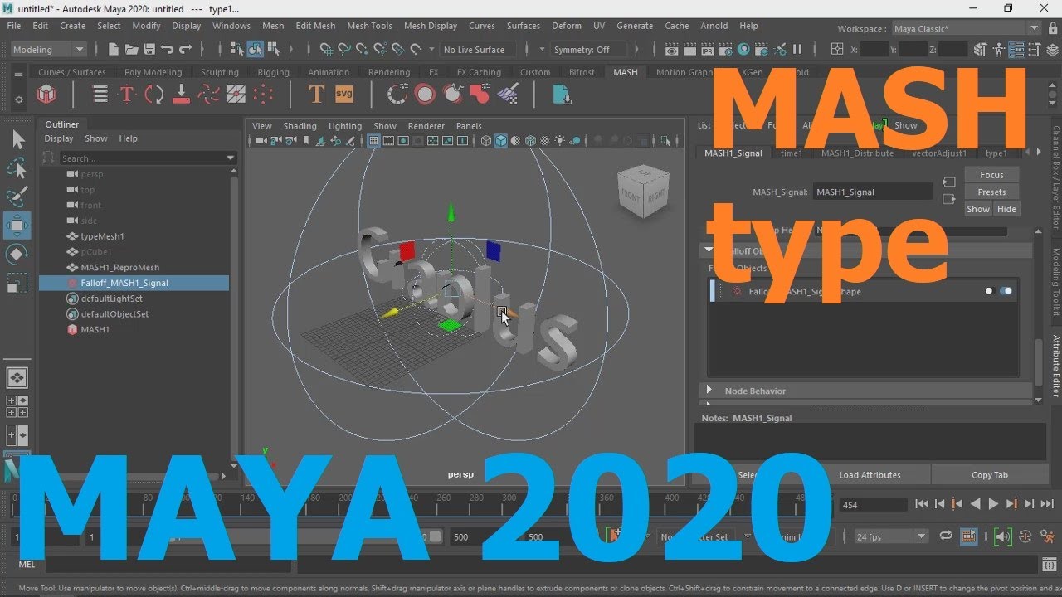Open the Modeling menu set dropdown
This screenshot has width=1062, height=597.
tap(47, 50)
